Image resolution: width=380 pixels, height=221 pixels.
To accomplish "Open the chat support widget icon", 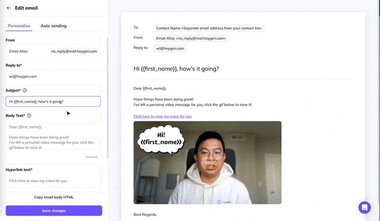I will (x=364, y=207).
